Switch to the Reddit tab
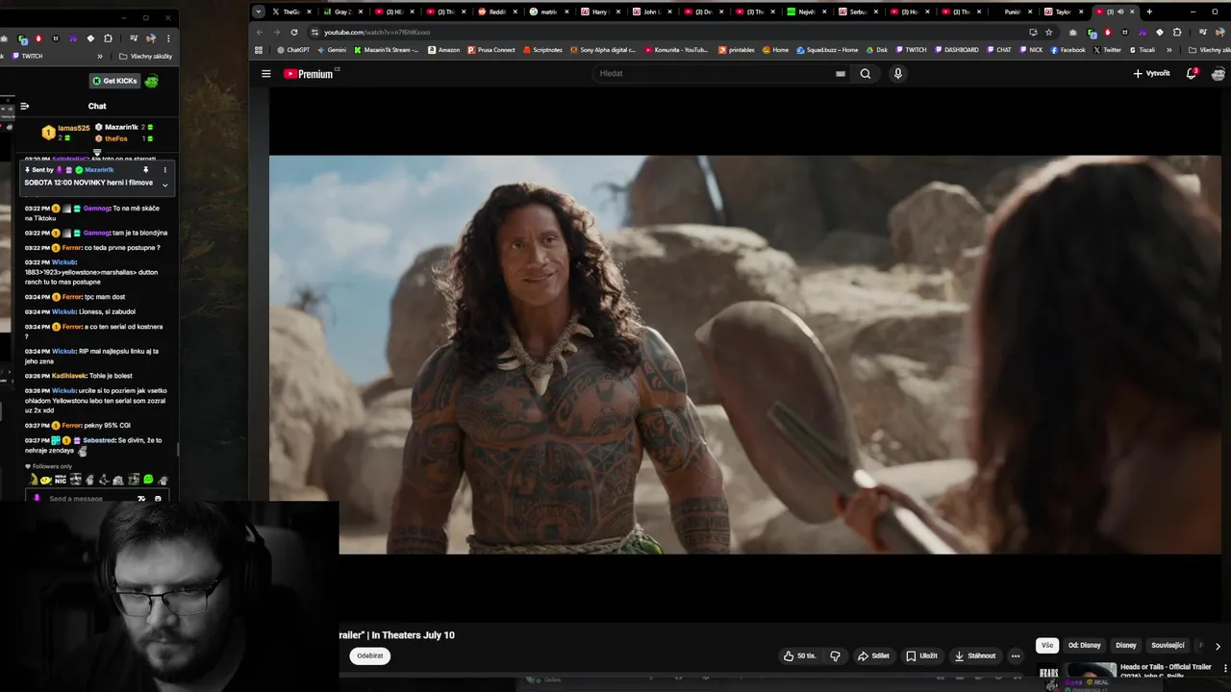The width and height of the screenshot is (1231, 692). pos(499,12)
